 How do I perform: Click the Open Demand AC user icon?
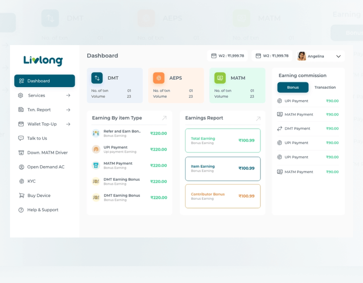21,167
